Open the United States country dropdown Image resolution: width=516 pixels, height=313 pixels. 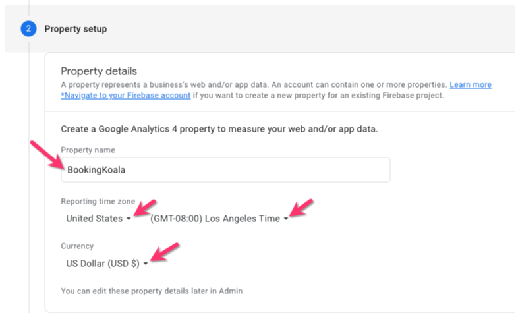pos(98,219)
